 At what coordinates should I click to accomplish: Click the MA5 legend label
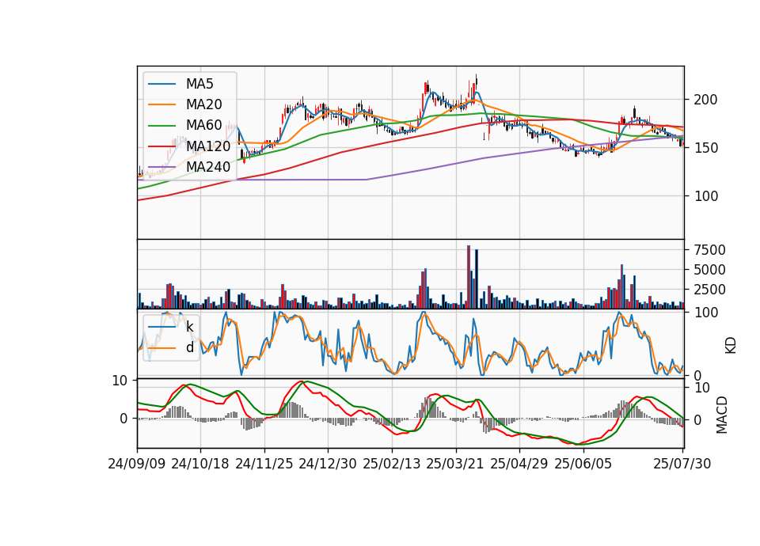point(199,84)
